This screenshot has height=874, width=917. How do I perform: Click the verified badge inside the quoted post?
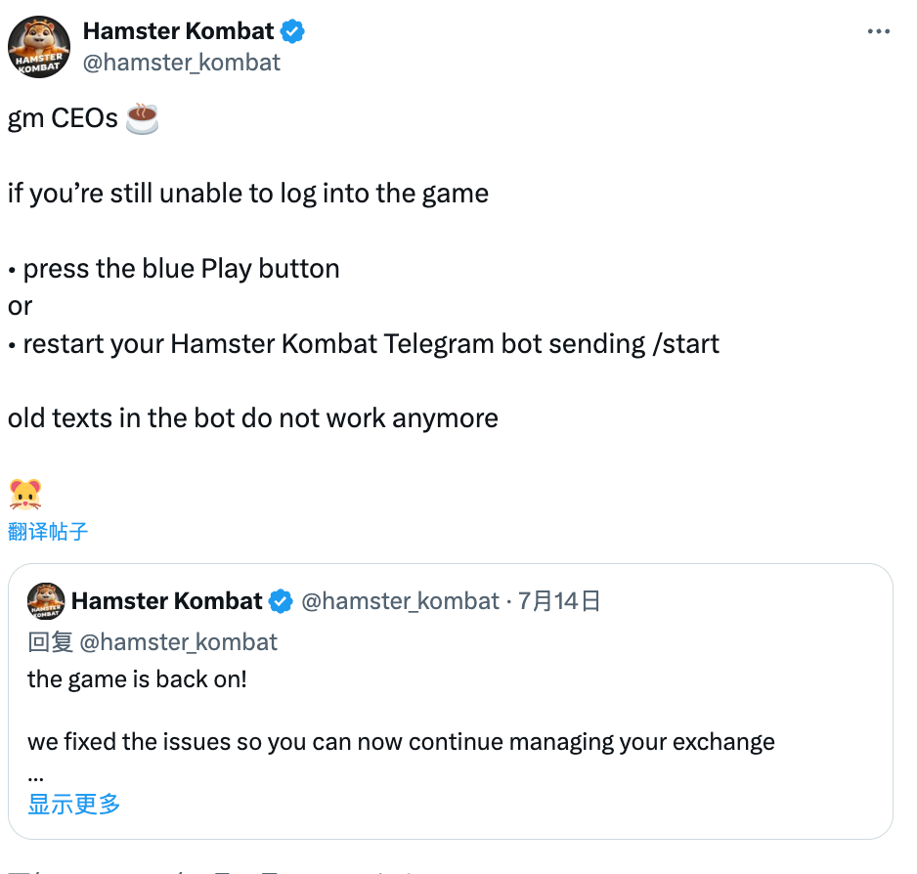(x=281, y=601)
